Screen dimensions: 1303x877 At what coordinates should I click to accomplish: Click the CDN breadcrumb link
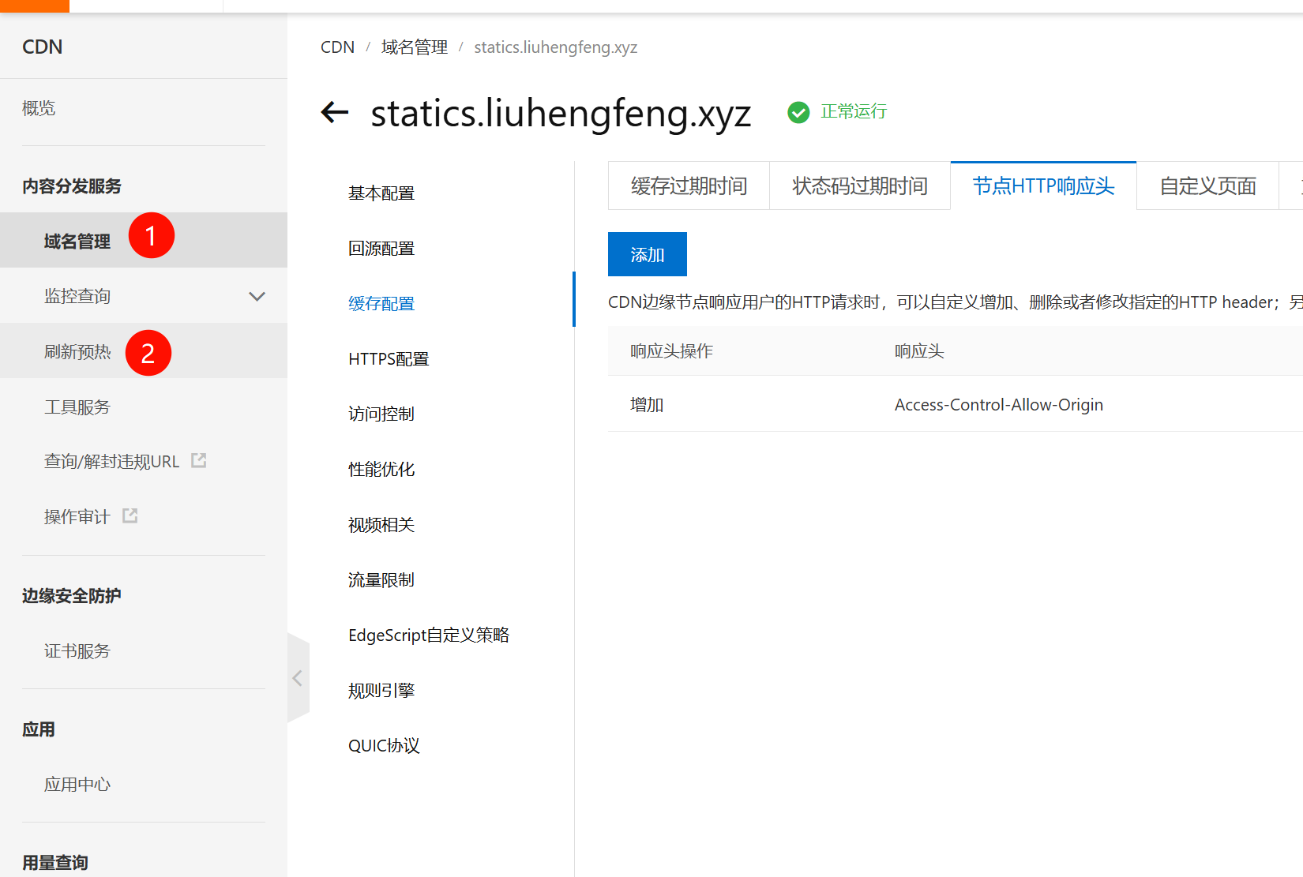click(x=337, y=47)
